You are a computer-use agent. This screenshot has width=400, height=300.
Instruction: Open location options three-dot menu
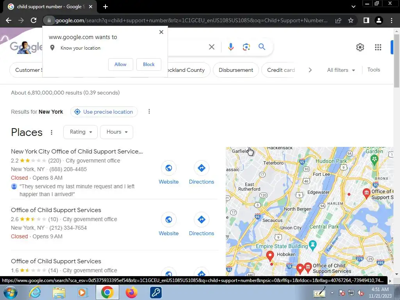(x=149, y=111)
